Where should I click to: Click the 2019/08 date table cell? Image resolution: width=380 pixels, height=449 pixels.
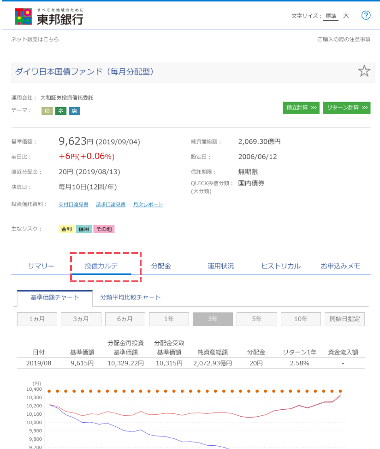(39, 363)
